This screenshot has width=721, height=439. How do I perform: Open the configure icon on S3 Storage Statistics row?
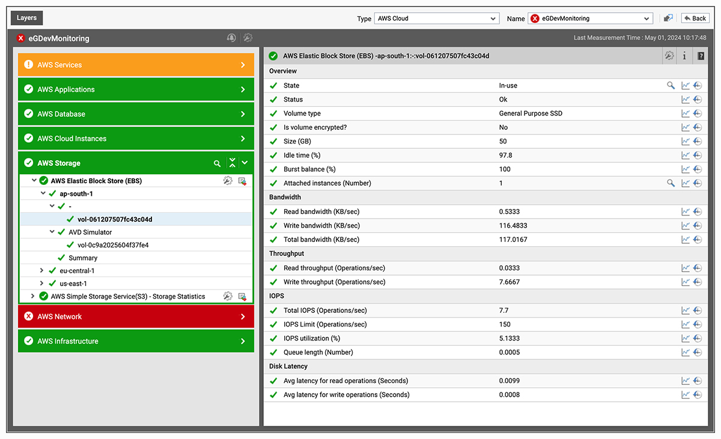coord(228,296)
